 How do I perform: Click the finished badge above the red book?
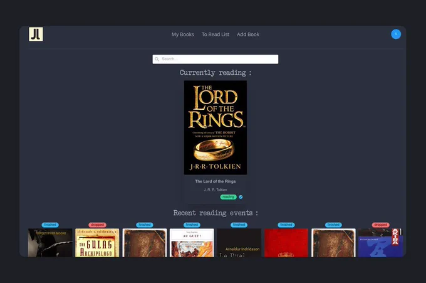click(286, 225)
